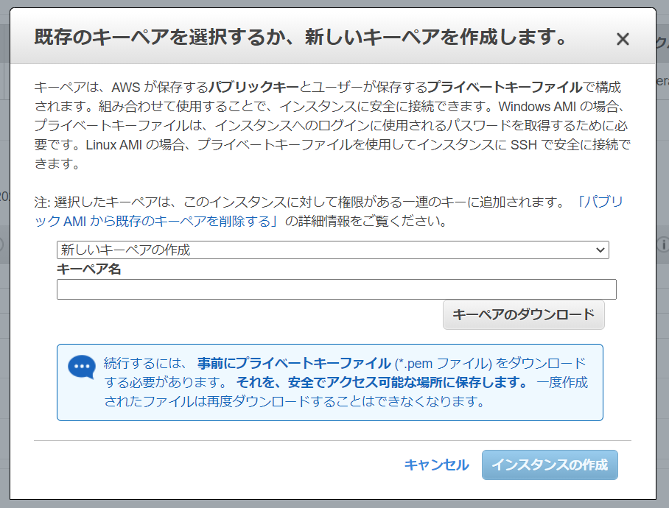
Task: Focus the キーペア名 input field
Action: coord(336,289)
